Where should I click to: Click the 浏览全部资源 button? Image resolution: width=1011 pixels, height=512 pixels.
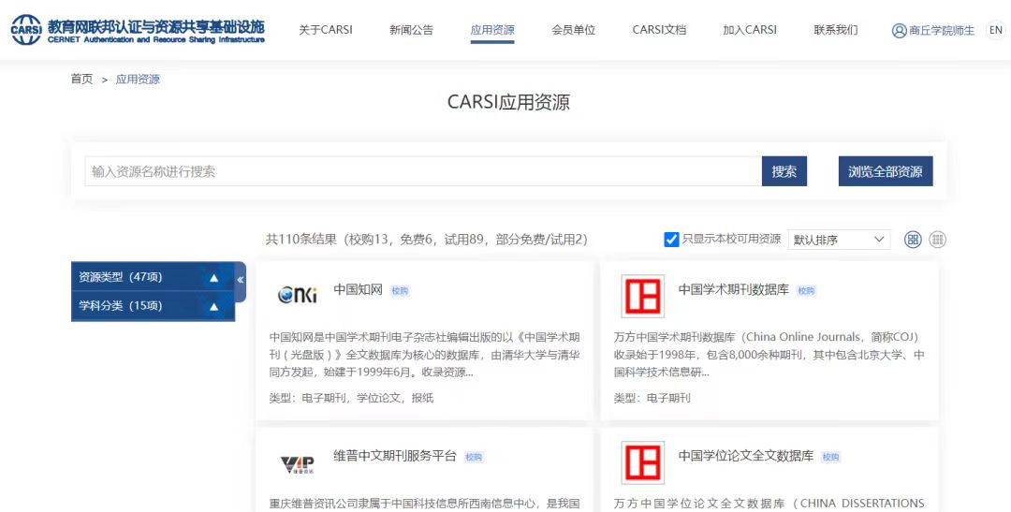886,171
